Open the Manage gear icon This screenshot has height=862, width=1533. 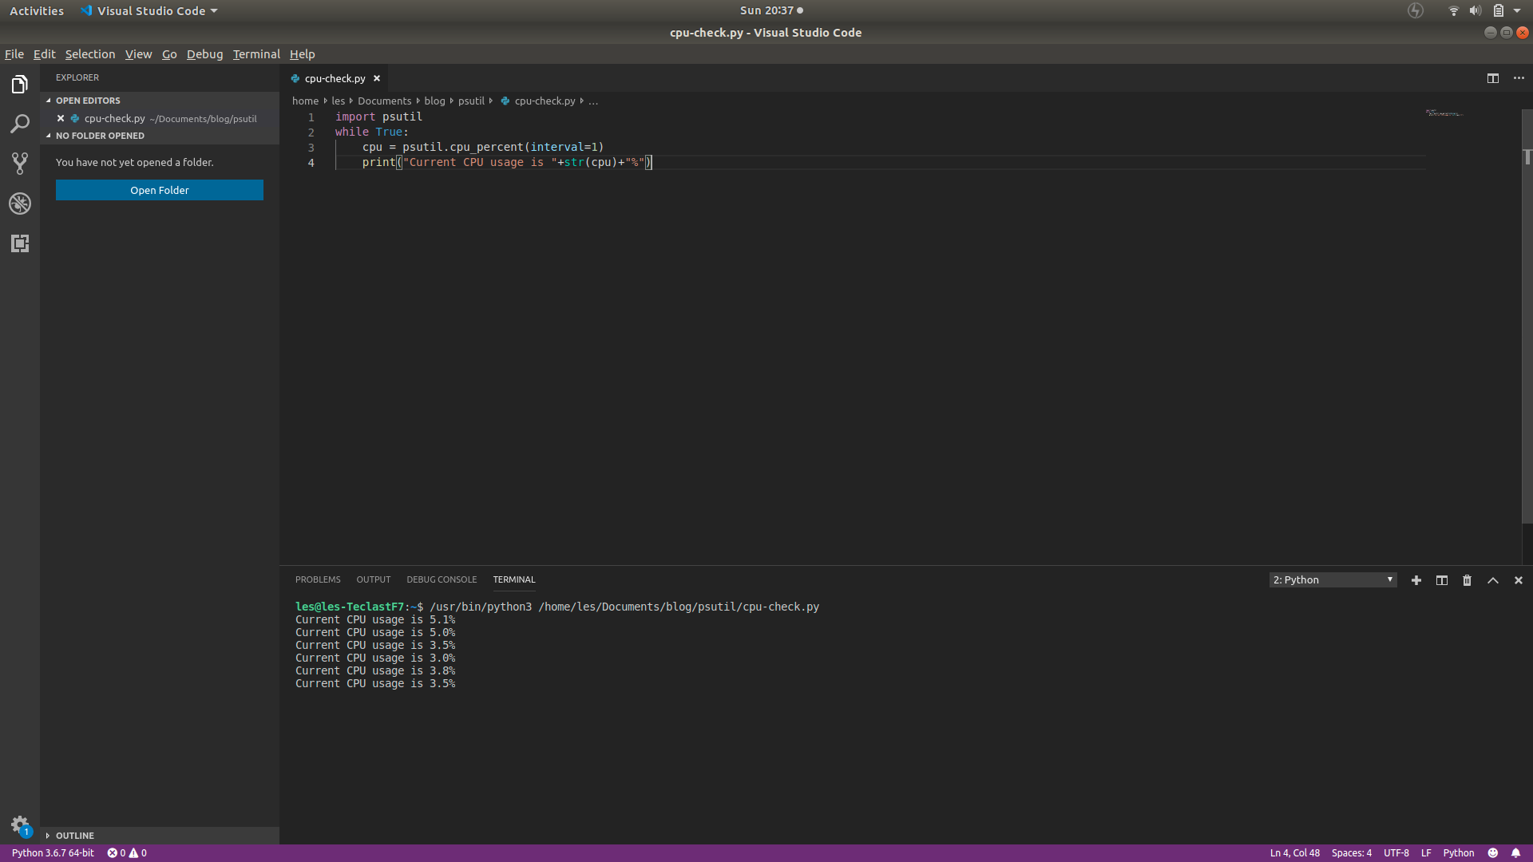pos(20,824)
